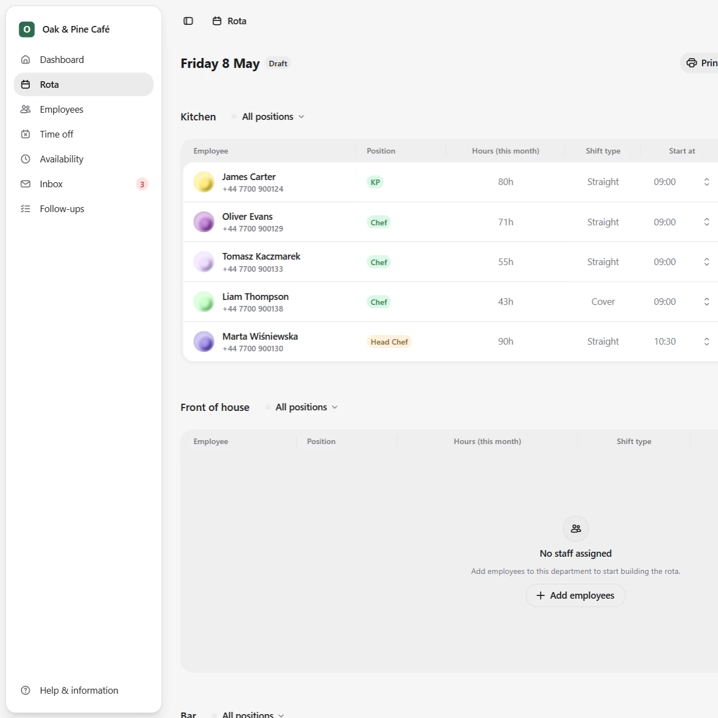Click the printer icon
Image resolution: width=718 pixels, height=718 pixels.
coord(691,63)
